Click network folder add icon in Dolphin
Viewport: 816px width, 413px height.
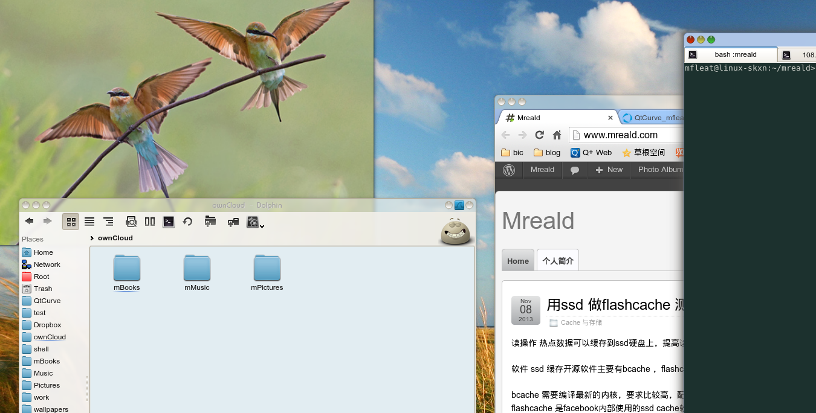233,222
